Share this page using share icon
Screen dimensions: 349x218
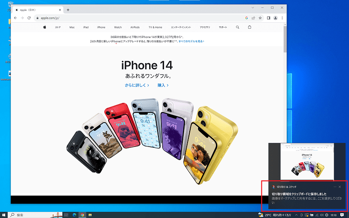(x=253, y=18)
